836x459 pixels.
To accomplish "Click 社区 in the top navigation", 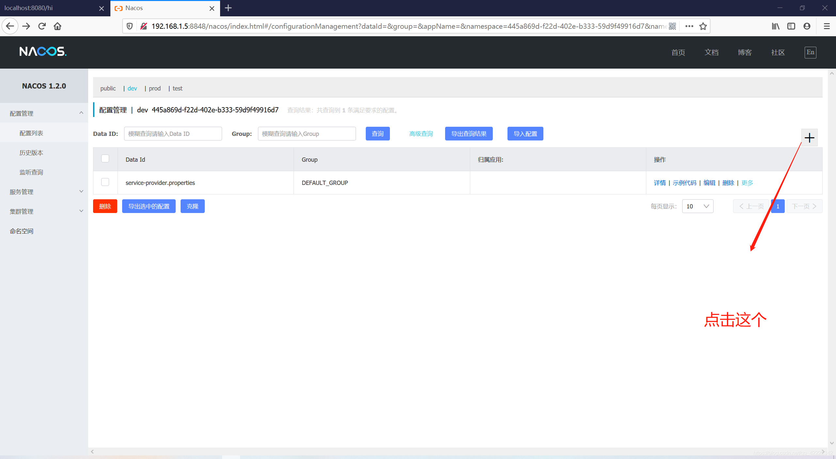I will pos(778,52).
